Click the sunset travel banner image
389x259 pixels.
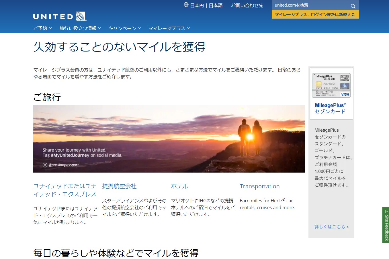tap(169, 139)
